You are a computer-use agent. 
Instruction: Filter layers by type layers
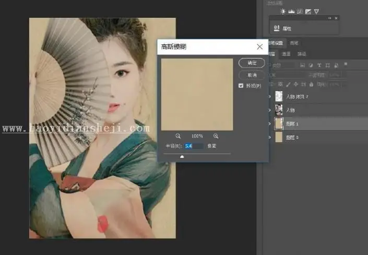pos(319,65)
